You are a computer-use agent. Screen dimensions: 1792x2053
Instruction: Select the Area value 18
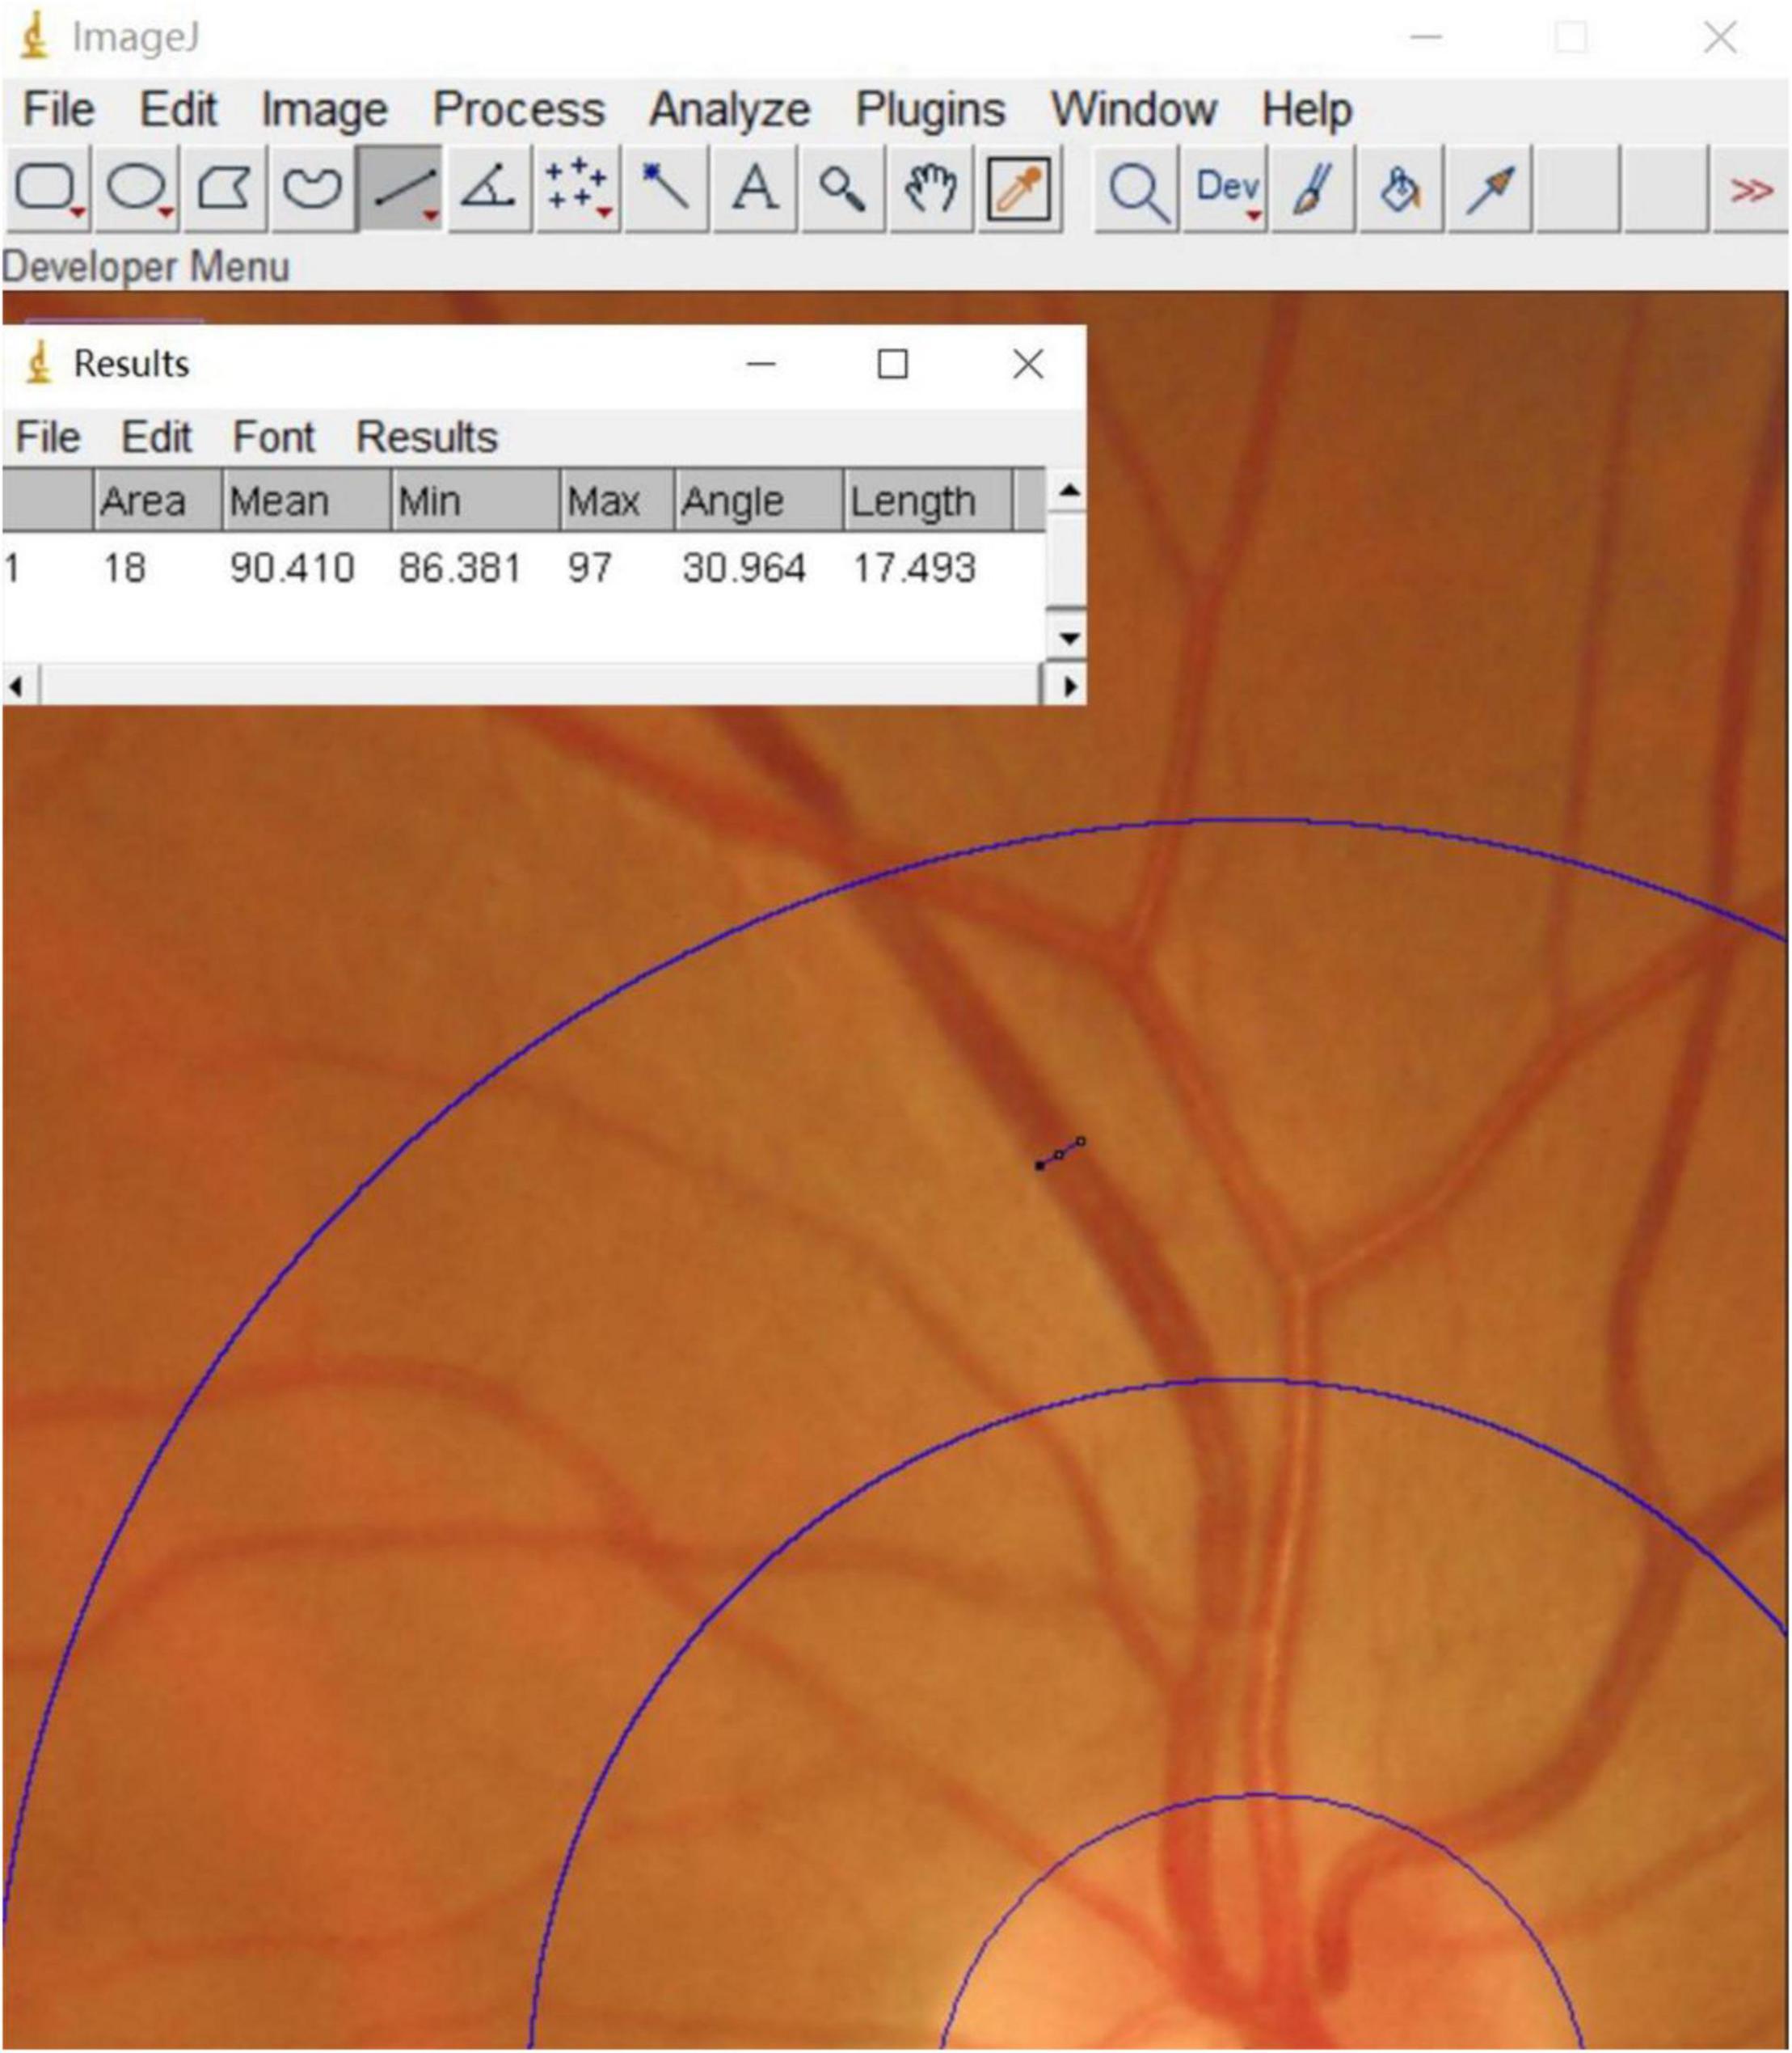click(x=125, y=568)
